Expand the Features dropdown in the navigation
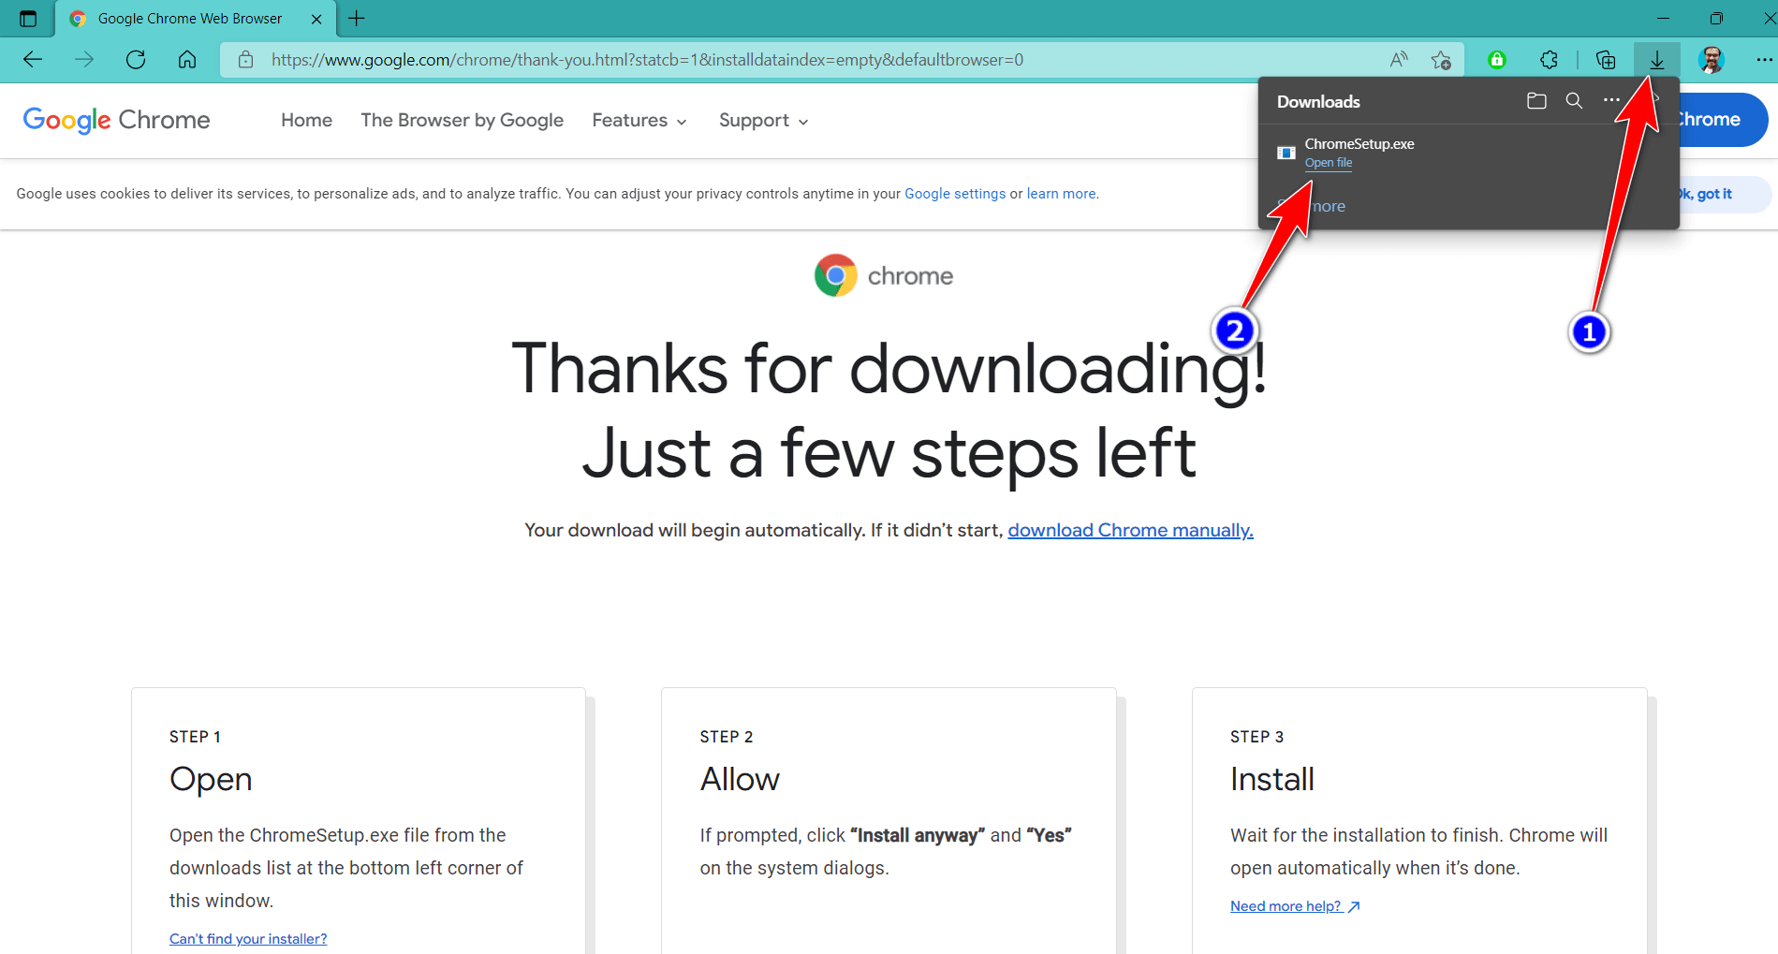1778x954 pixels. pos(639,120)
